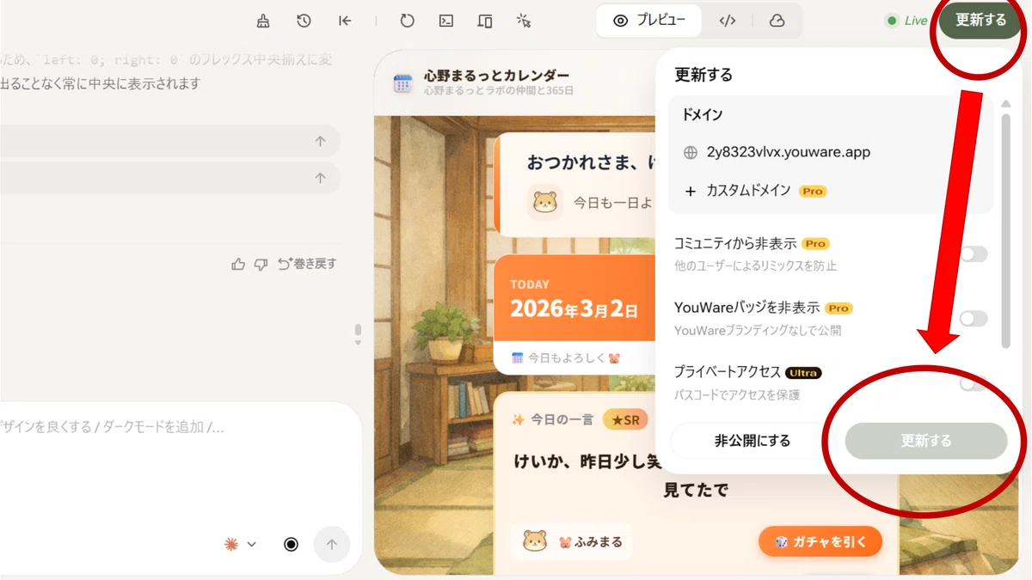Click the 非公開にする button
Screen dimensions: 1032x580
(x=752, y=441)
